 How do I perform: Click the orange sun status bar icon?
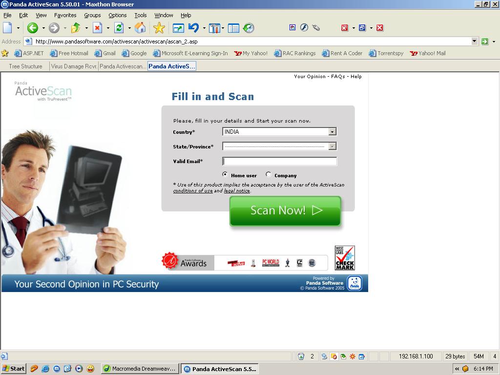coord(353,356)
